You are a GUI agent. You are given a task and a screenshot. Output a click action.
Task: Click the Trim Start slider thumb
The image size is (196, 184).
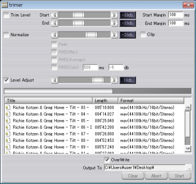(x=78, y=15)
